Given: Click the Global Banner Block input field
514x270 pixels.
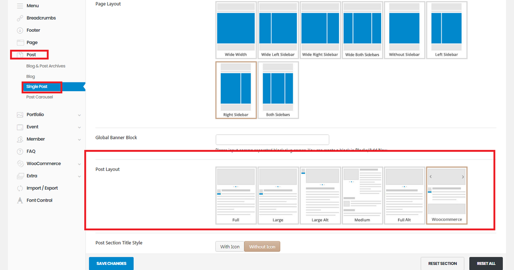Looking at the screenshot, I should tap(272, 139).
